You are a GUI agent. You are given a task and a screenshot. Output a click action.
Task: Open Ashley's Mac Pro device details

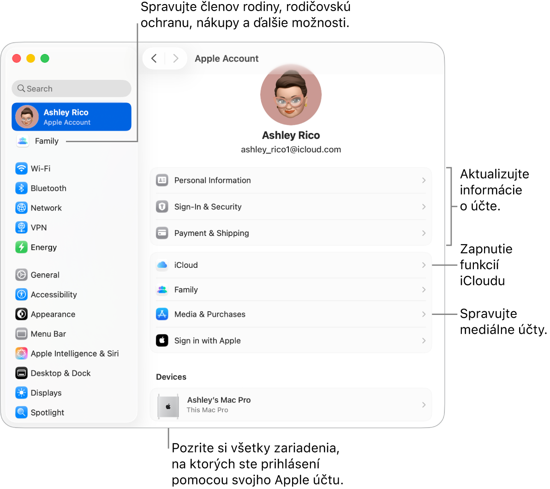(x=291, y=404)
